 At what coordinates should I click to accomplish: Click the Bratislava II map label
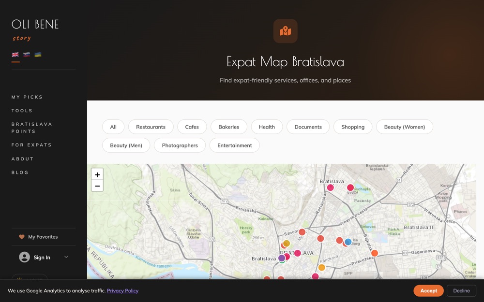(418, 228)
